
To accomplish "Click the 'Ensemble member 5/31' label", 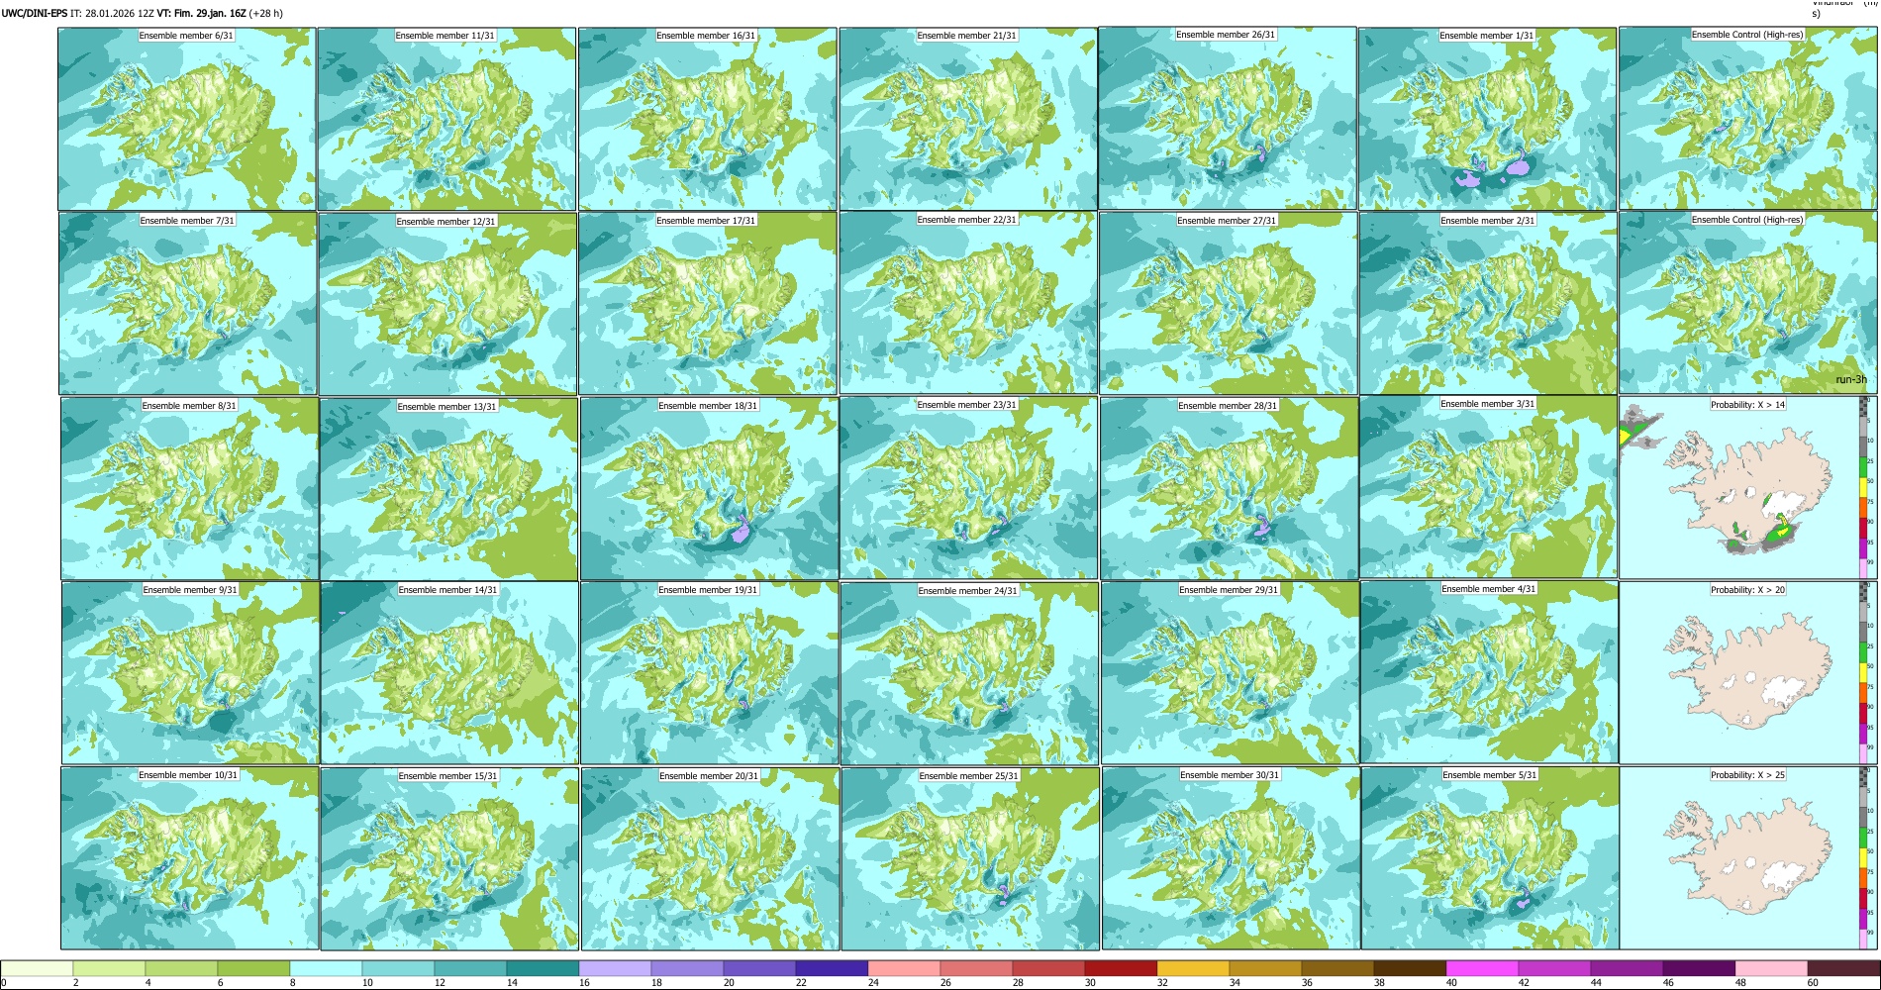I will pyautogui.click(x=1490, y=775).
